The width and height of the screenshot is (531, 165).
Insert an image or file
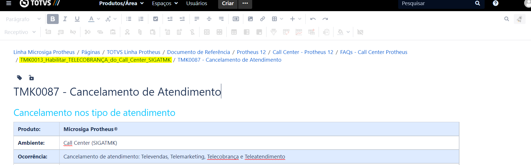[x=250, y=19]
